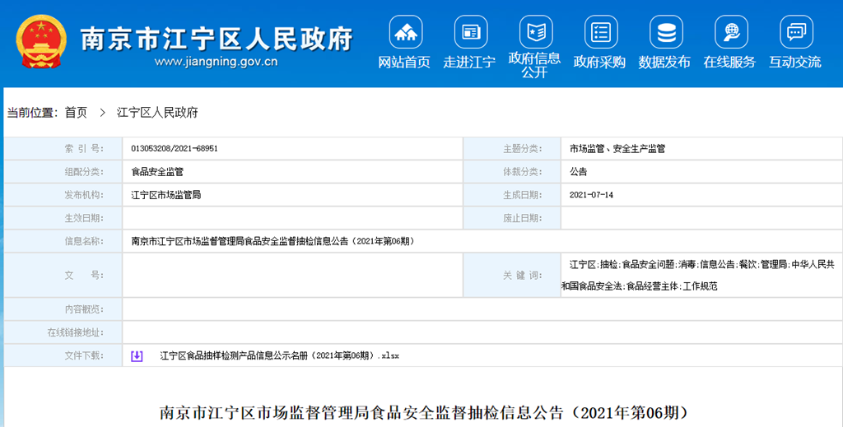Screen dimensions: 843x427
Task: Click the 走进江宁 icon
Action: click(x=470, y=32)
